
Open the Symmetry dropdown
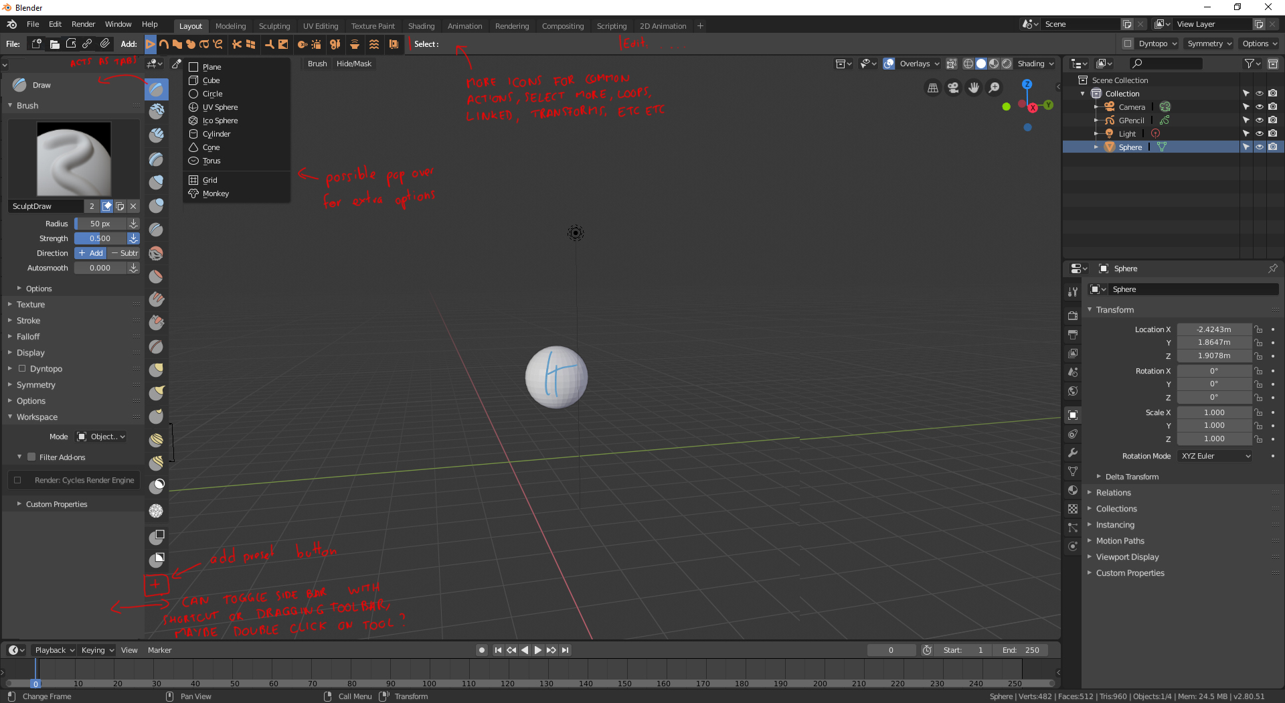[x=1209, y=44]
